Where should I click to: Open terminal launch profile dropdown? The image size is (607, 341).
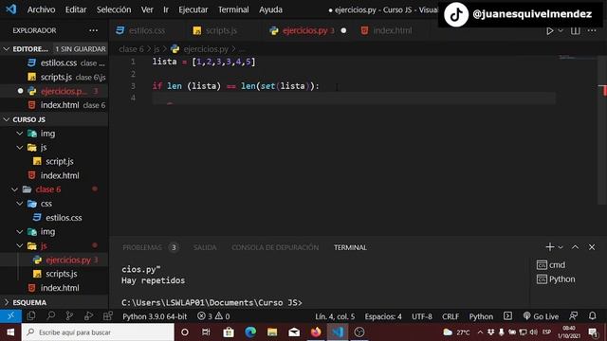[561, 247]
